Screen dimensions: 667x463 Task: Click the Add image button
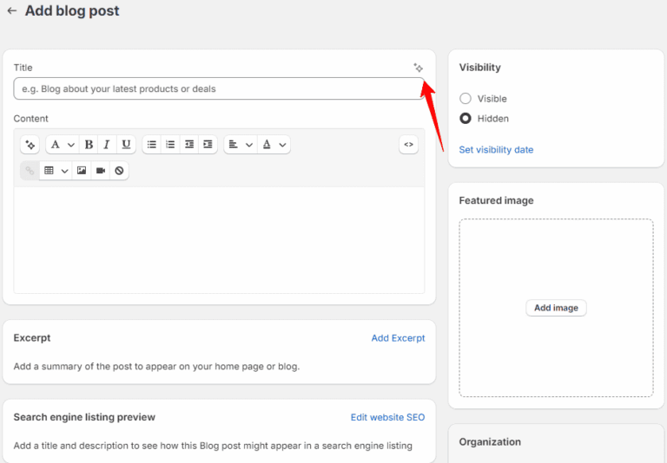point(556,308)
